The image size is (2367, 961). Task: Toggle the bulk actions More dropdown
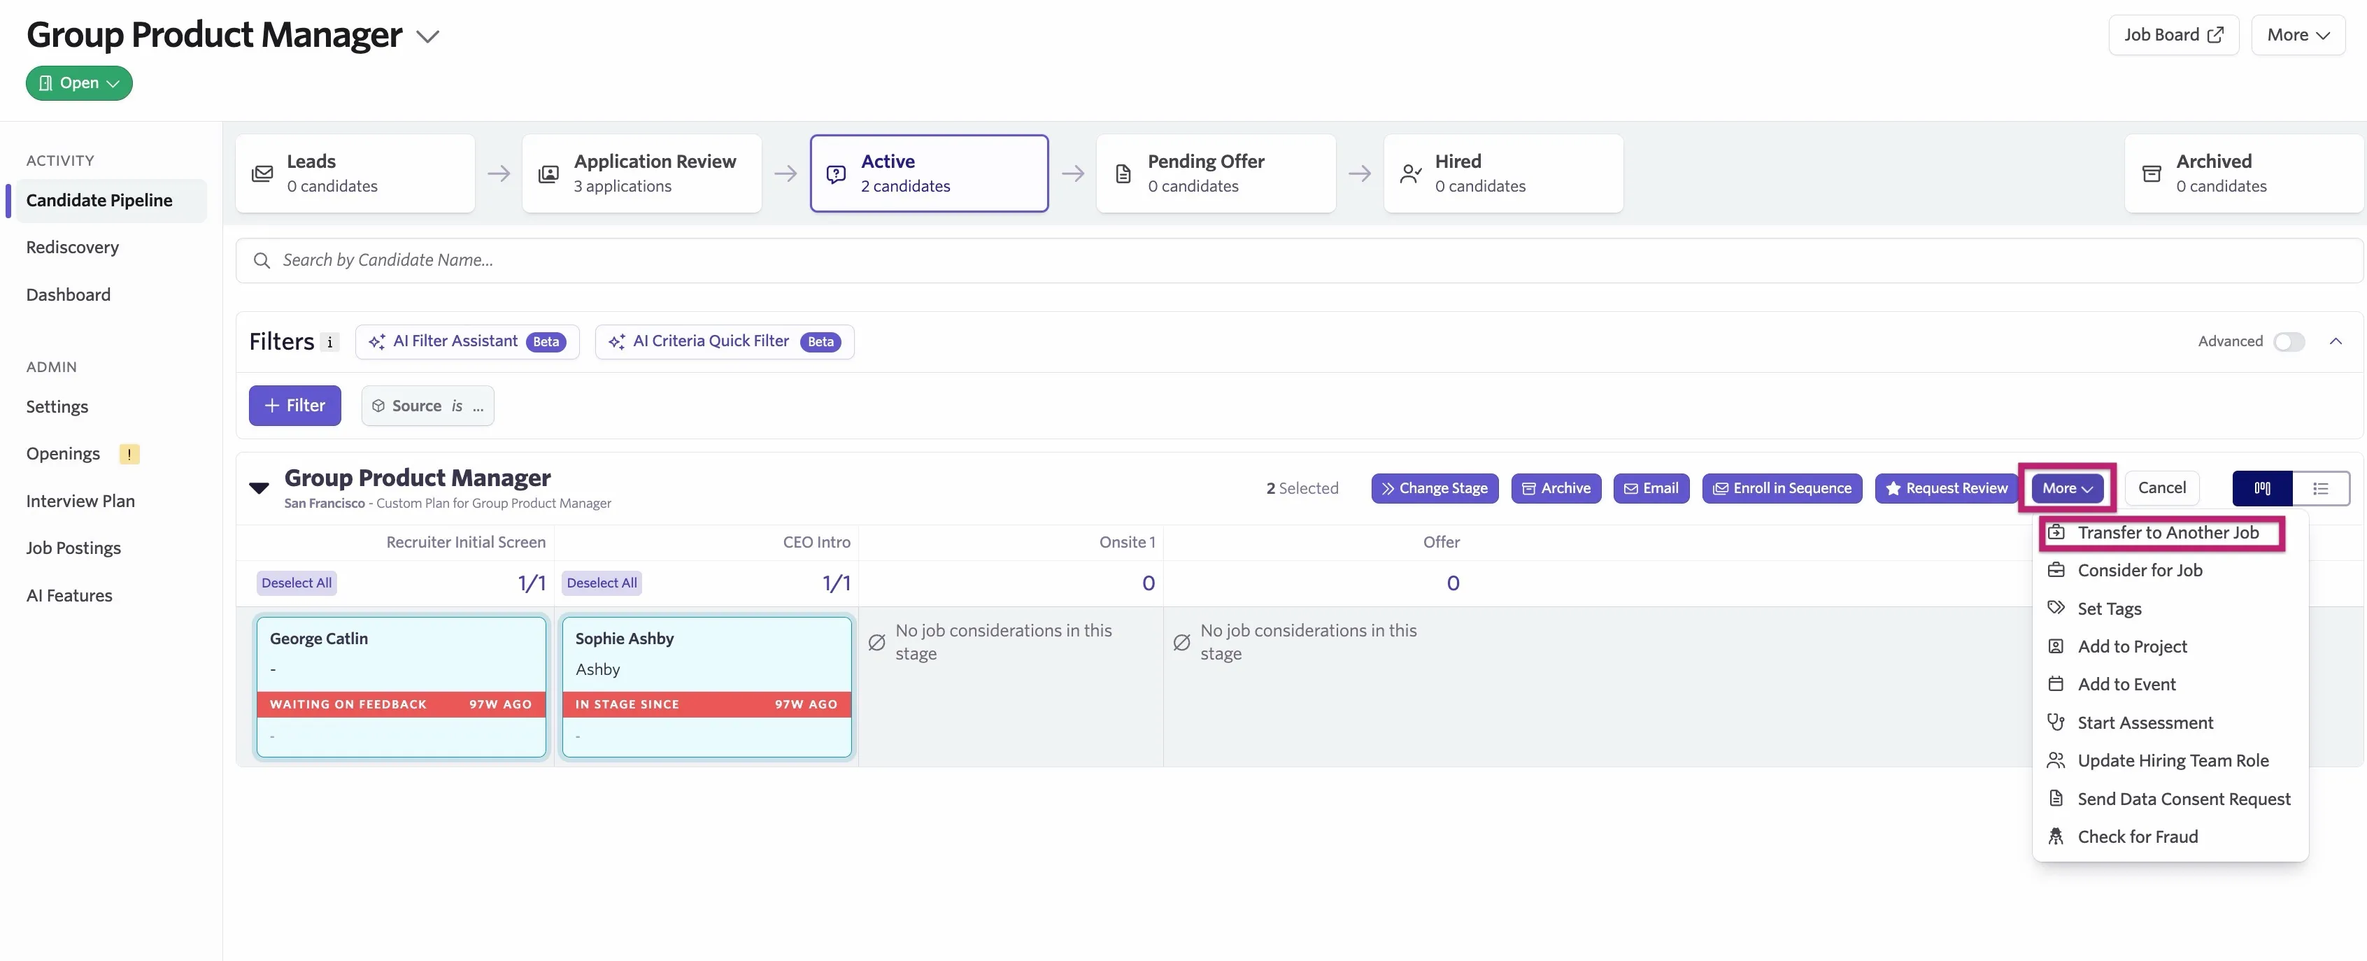click(x=2068, y=488)
